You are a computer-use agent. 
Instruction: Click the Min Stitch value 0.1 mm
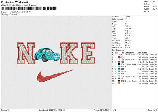click(127, 43)
